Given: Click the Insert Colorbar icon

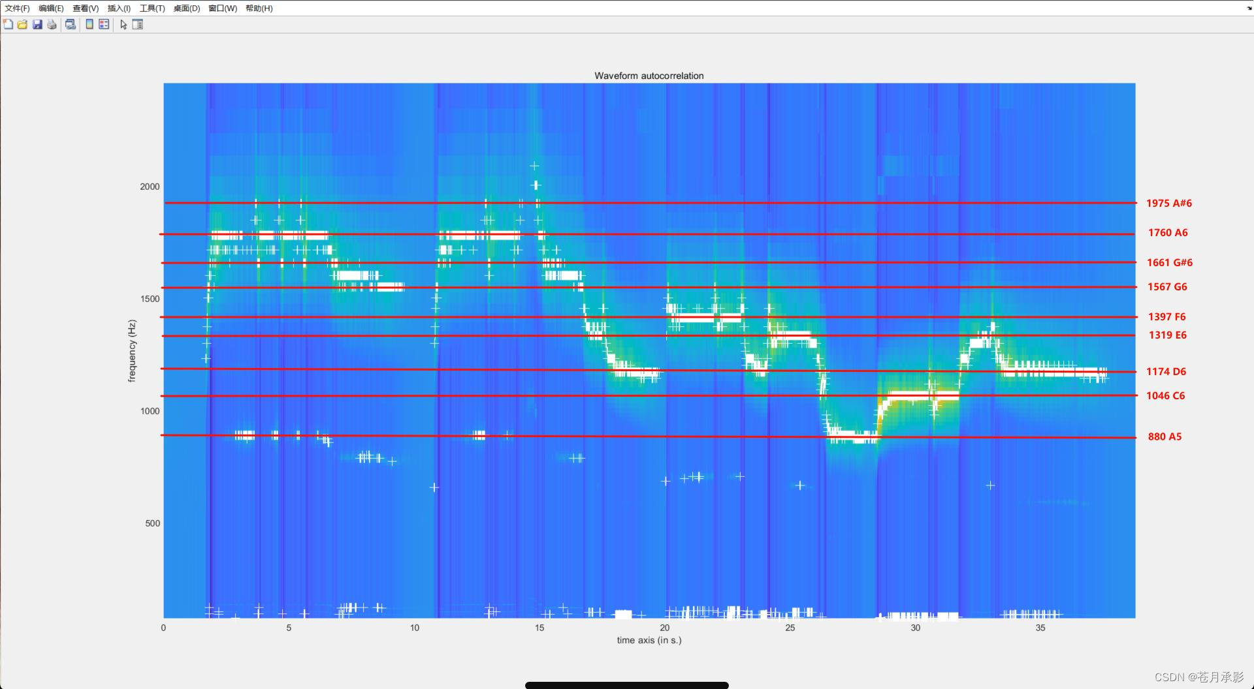Looking at the screenshot, I should [x=89, y=24].
